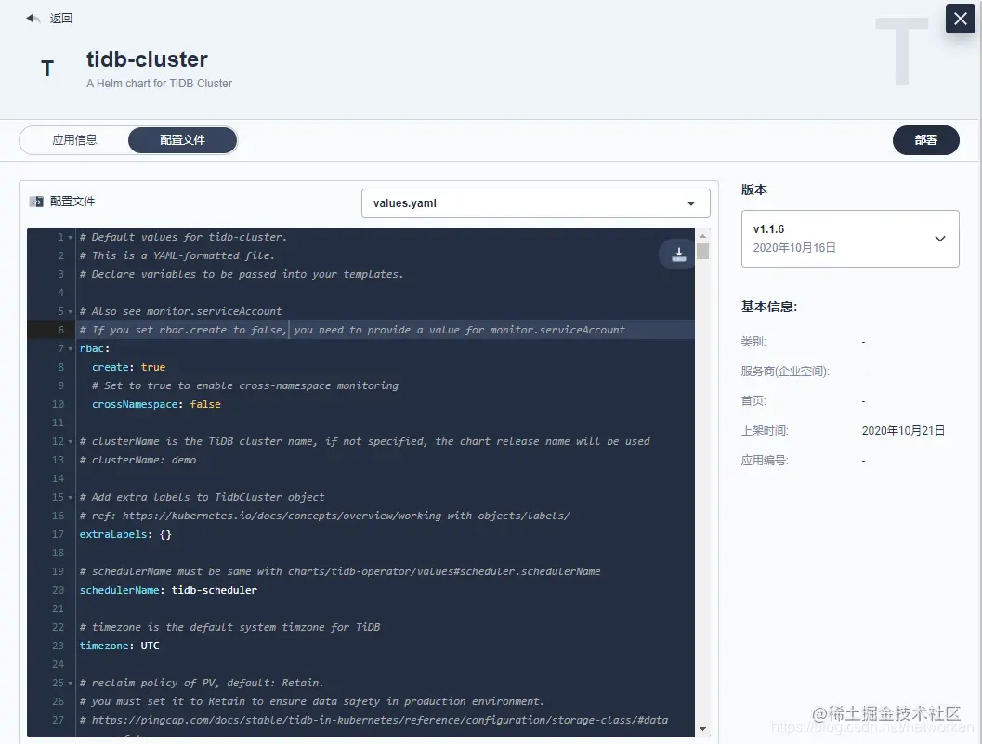Collapse the rbac block at line 7
The width and height of the screenshot is (982, 744).
point(71,349)
